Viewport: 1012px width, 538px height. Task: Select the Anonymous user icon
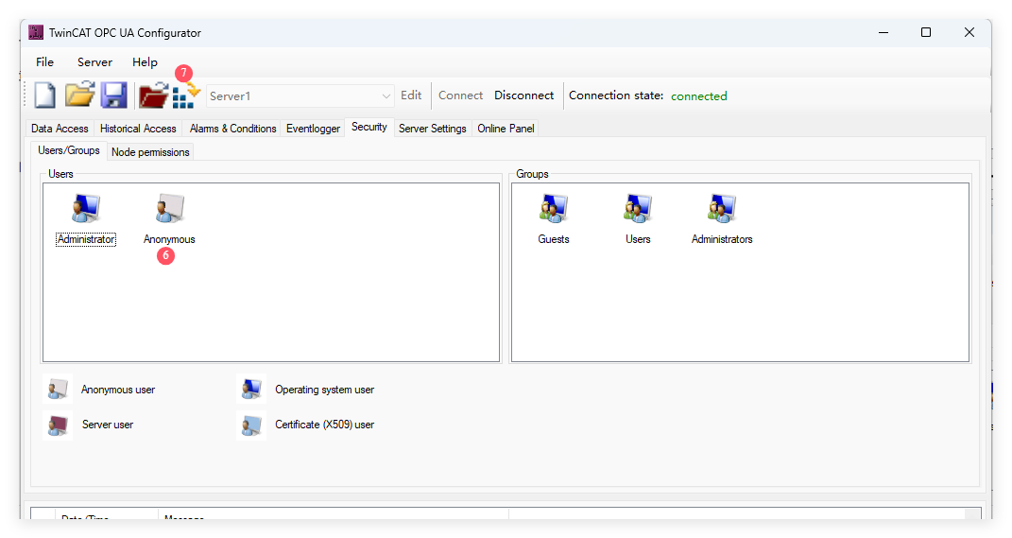point(169,210)
